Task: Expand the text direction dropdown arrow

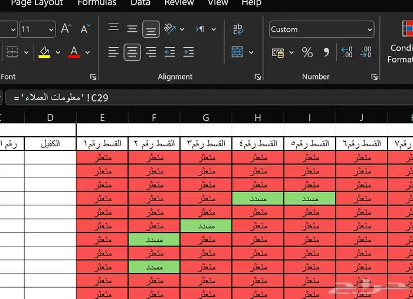Action: point(214,29)
